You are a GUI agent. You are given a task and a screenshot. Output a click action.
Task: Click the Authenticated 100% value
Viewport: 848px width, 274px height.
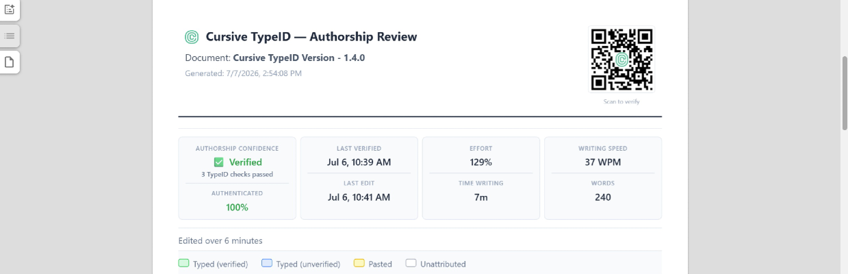237,207
